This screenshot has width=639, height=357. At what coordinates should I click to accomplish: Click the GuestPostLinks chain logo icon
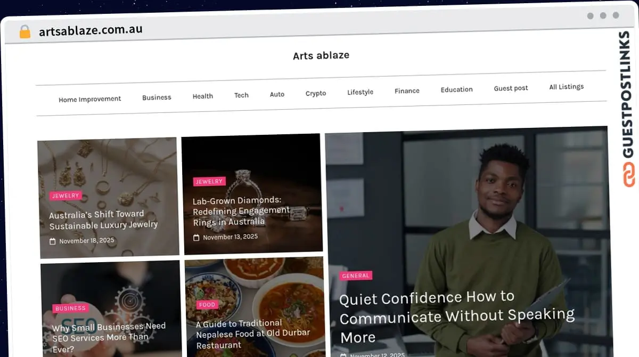[629, 175]
